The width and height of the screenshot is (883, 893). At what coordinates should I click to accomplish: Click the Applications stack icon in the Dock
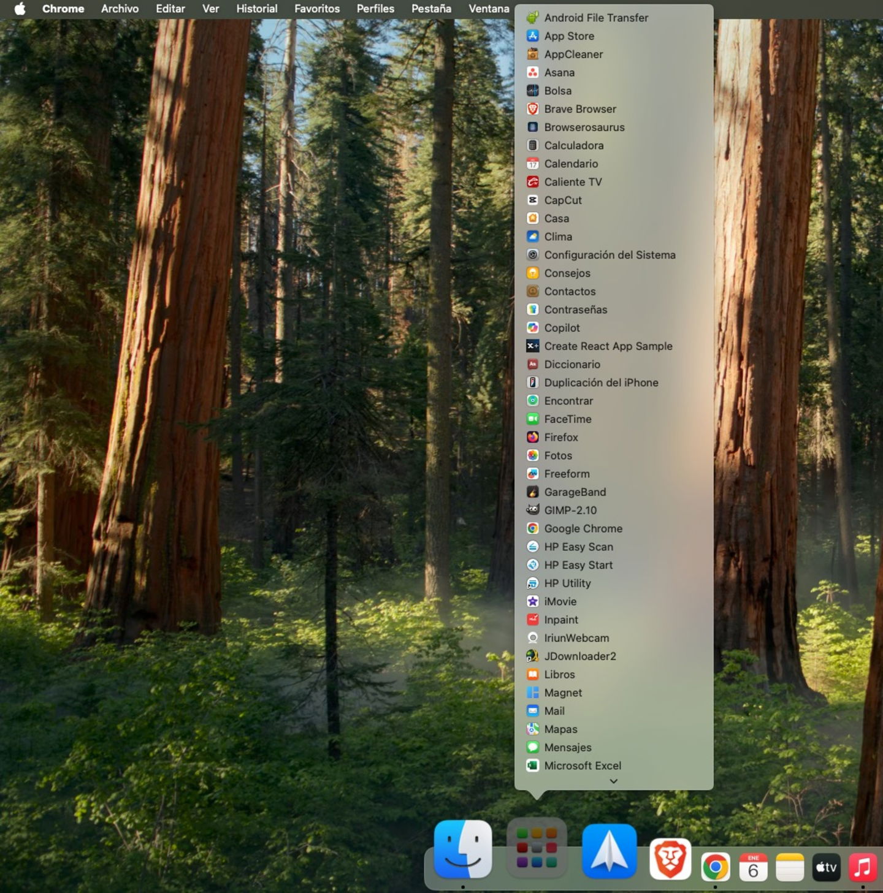coord(537,848)
